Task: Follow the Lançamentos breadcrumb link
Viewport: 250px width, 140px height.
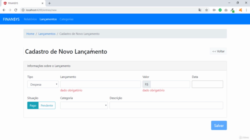Action: coord(47,34)
